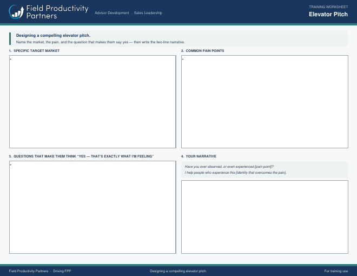357x276 pixels.
Task: Click the '3. QUESTIONS THAT MAKE THEM THINK' label
Action: tap(82, 156)
